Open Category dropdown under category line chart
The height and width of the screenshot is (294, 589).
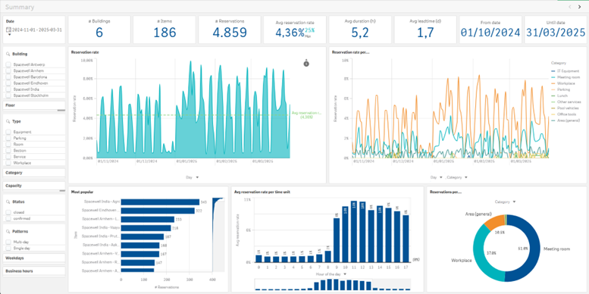tap(457, 177)
